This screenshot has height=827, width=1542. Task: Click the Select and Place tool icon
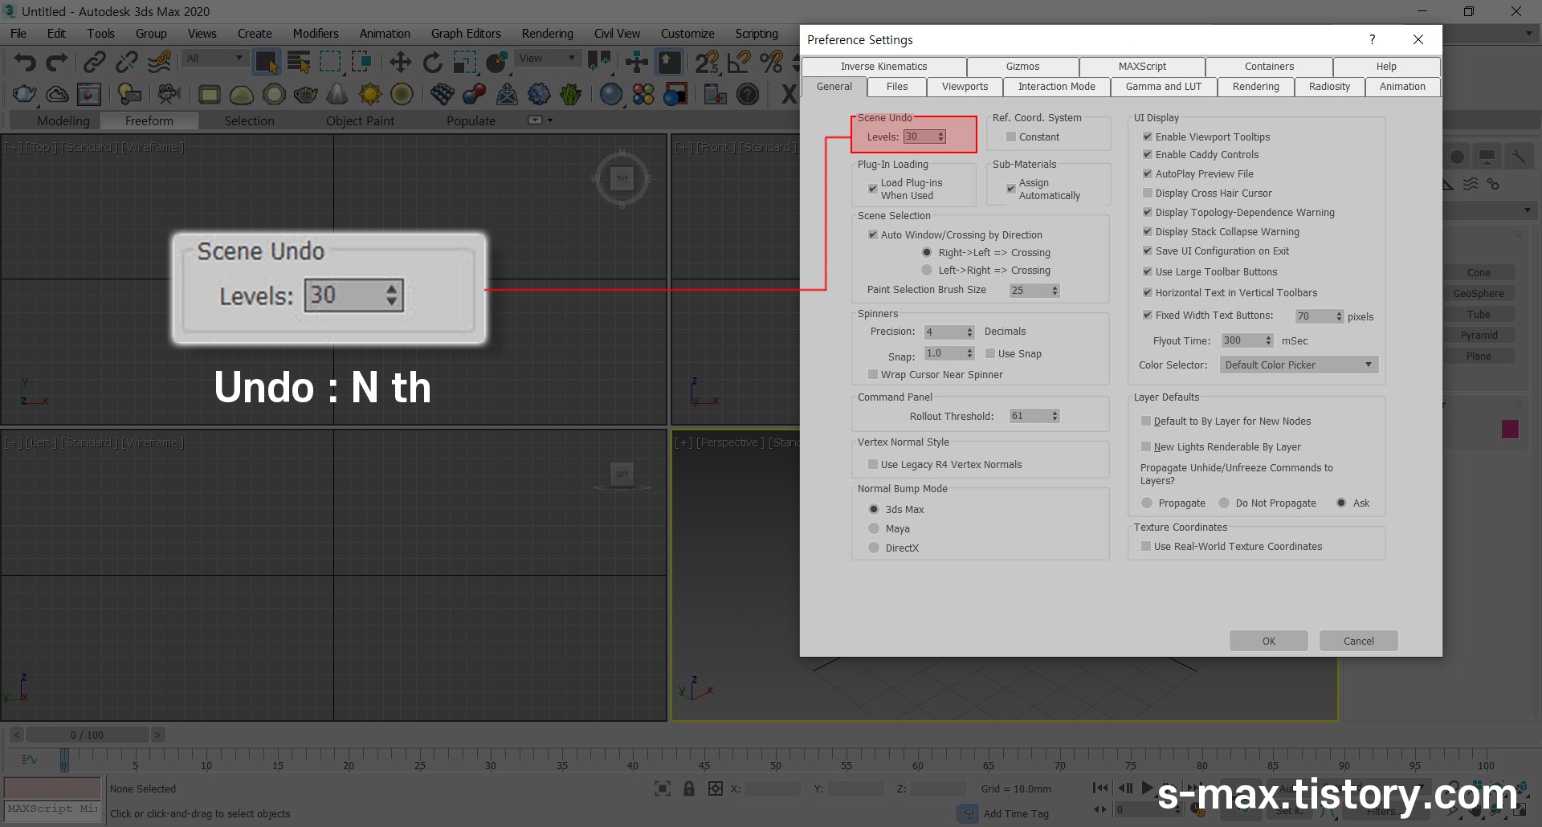497,62
